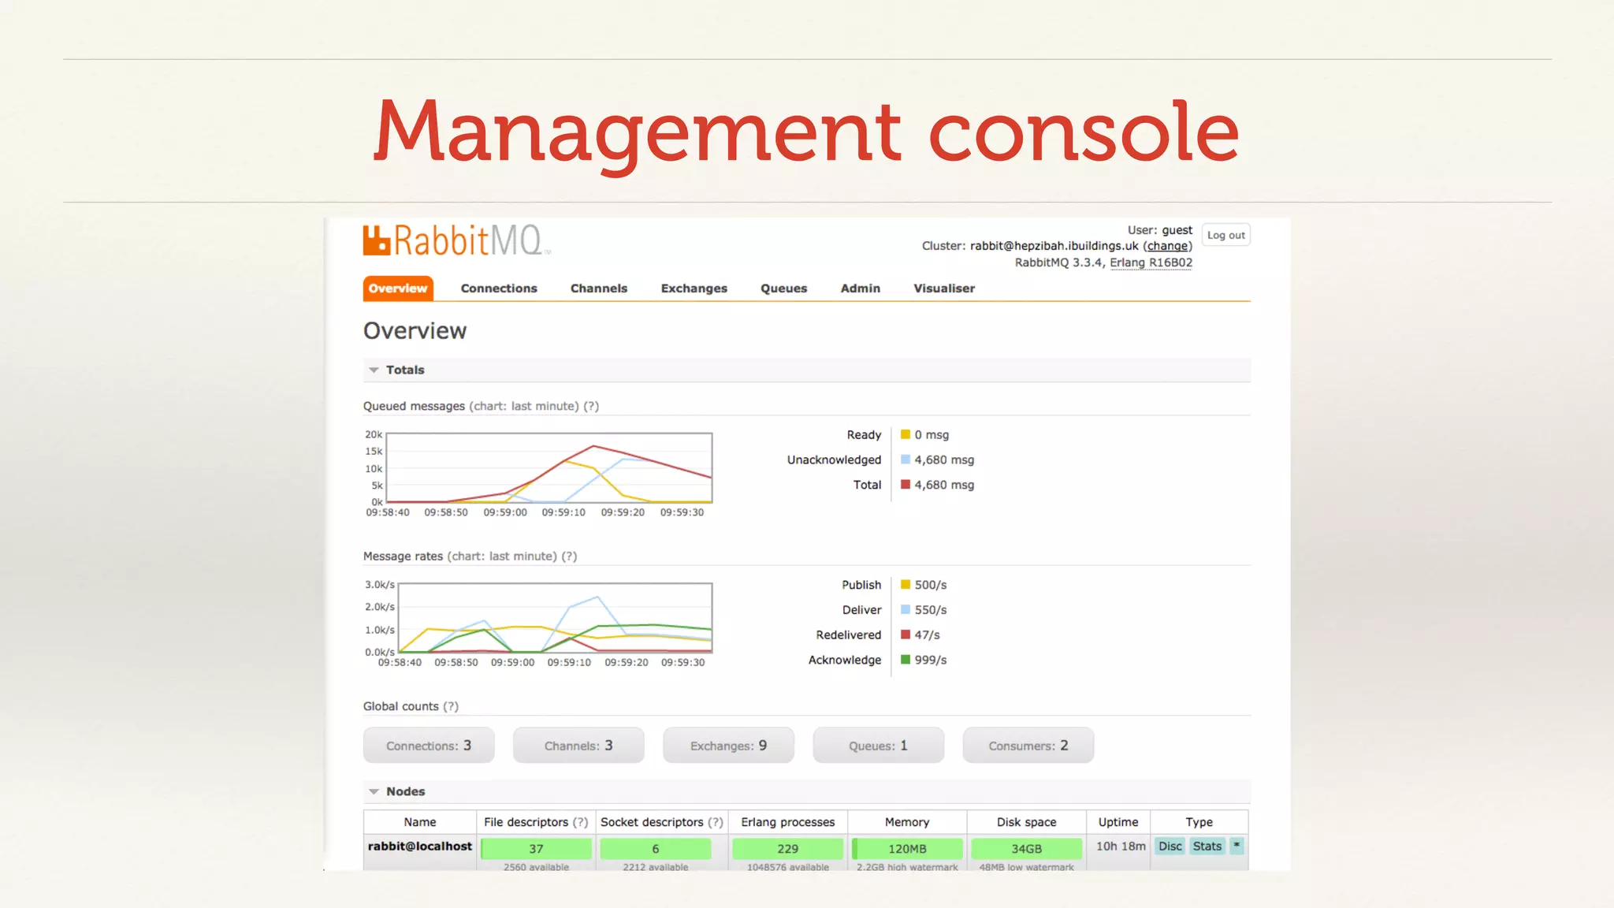Open Queued messages help question mark
Image resolution: width=1614 pixels, height=908 pixels.
(591, 406)
